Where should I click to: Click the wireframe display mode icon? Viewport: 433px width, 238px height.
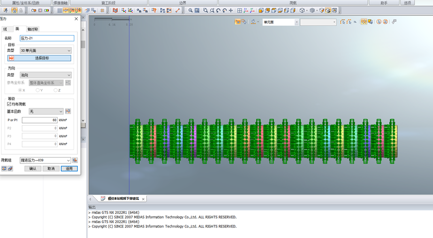312,10
